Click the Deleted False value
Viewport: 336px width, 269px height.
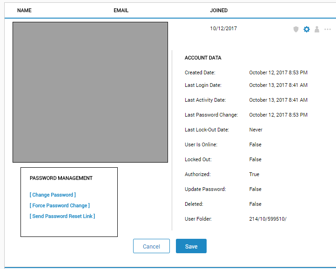255,204
